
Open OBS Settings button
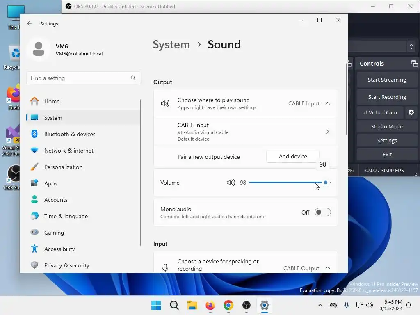pyautogui.click(x=387, y=140)
